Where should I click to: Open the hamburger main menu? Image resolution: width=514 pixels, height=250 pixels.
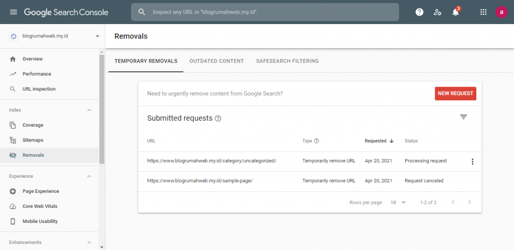[14, 12]
